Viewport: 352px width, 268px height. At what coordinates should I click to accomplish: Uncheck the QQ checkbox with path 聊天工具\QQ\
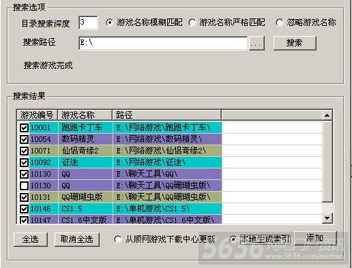click(x=24, y=174)
